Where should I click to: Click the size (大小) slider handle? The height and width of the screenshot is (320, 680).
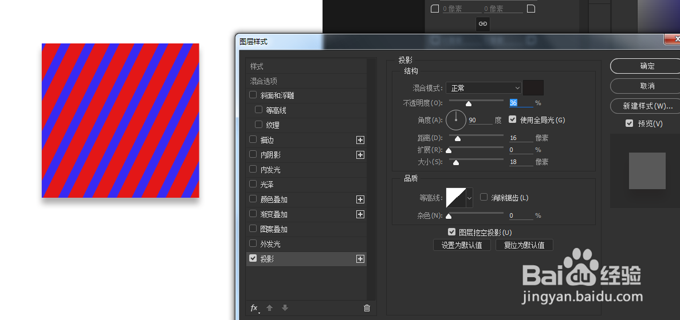pyautogui.click(x=456, y=163)
